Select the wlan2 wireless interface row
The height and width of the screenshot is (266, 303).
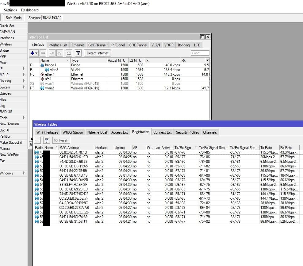(49, 88)
